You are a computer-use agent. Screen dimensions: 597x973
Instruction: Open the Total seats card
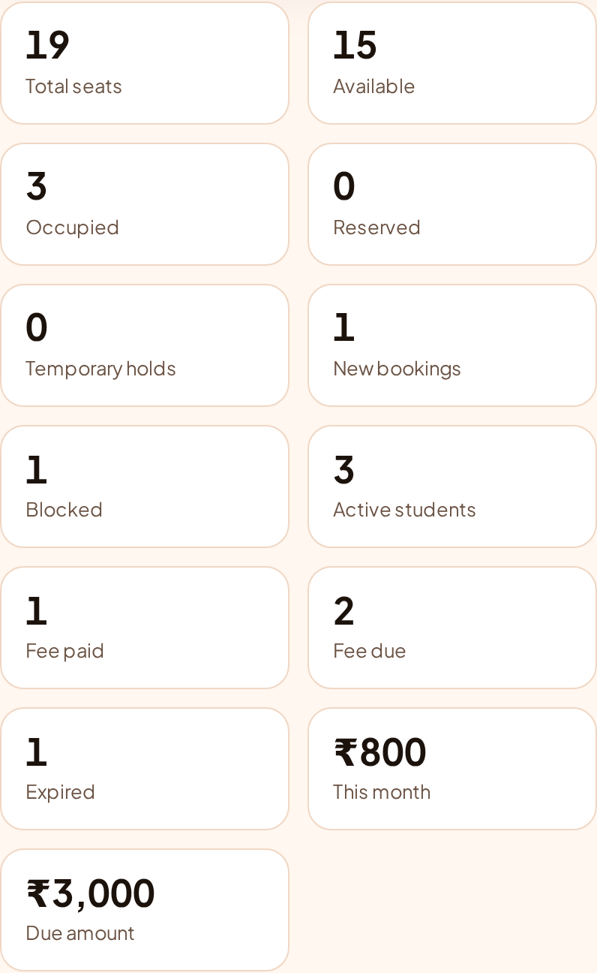click(x=145, y=63)
